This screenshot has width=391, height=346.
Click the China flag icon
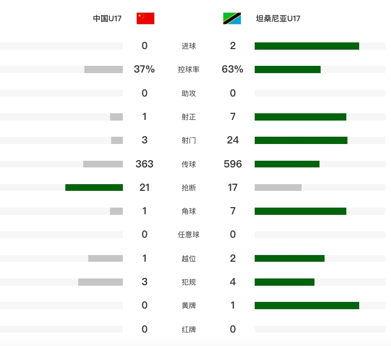tap(145, 18)
